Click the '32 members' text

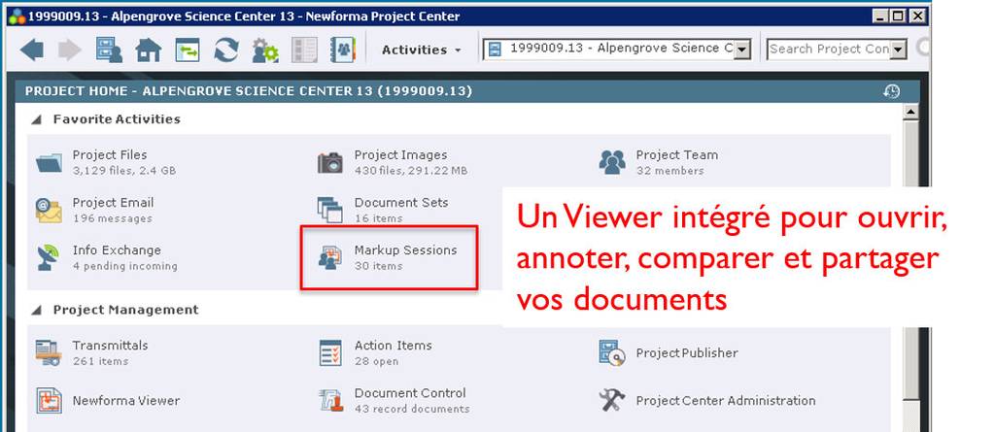669,171
